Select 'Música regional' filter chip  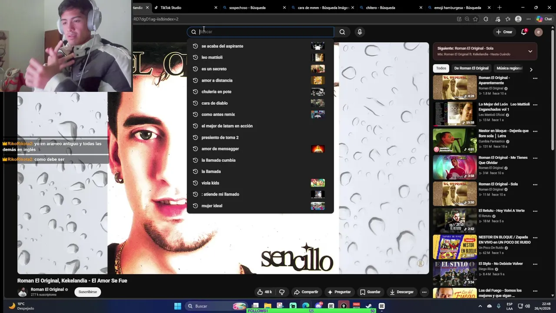[x=509, y=68]
